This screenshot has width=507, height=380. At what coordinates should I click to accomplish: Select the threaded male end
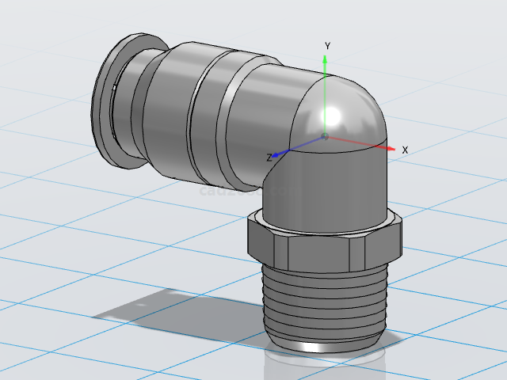(x=323, y=305)
